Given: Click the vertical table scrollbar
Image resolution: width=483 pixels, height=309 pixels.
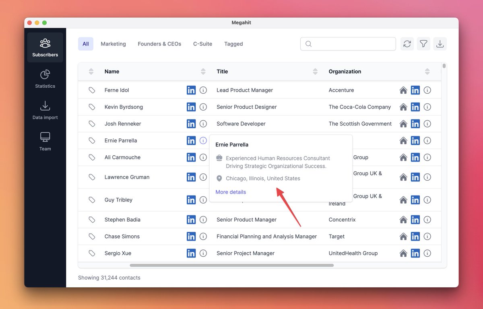Looking at the screenshot, I should click(444, 66).
